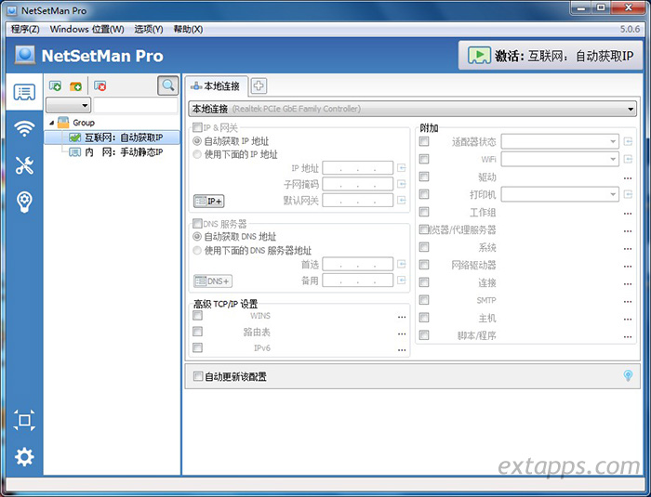Click the IP+ button
Image resolution: width=651 pixels, height=497 pixels.
(x=209, y=202)
